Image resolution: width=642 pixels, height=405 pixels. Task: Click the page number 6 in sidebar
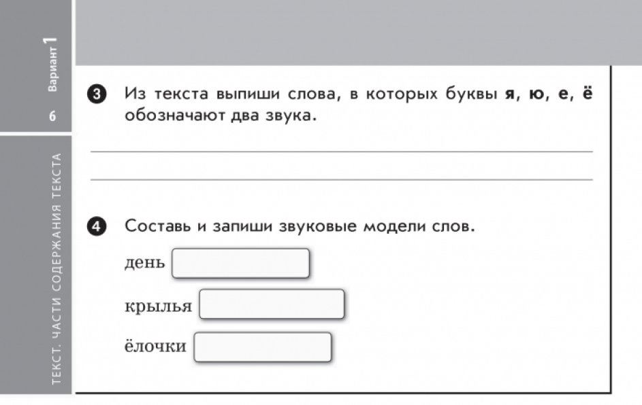coord(52,116)
